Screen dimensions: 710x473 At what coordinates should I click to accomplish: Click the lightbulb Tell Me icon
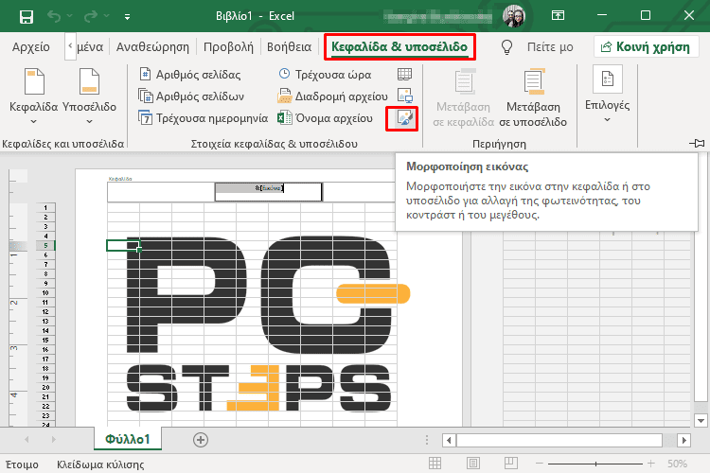[506, 46]
